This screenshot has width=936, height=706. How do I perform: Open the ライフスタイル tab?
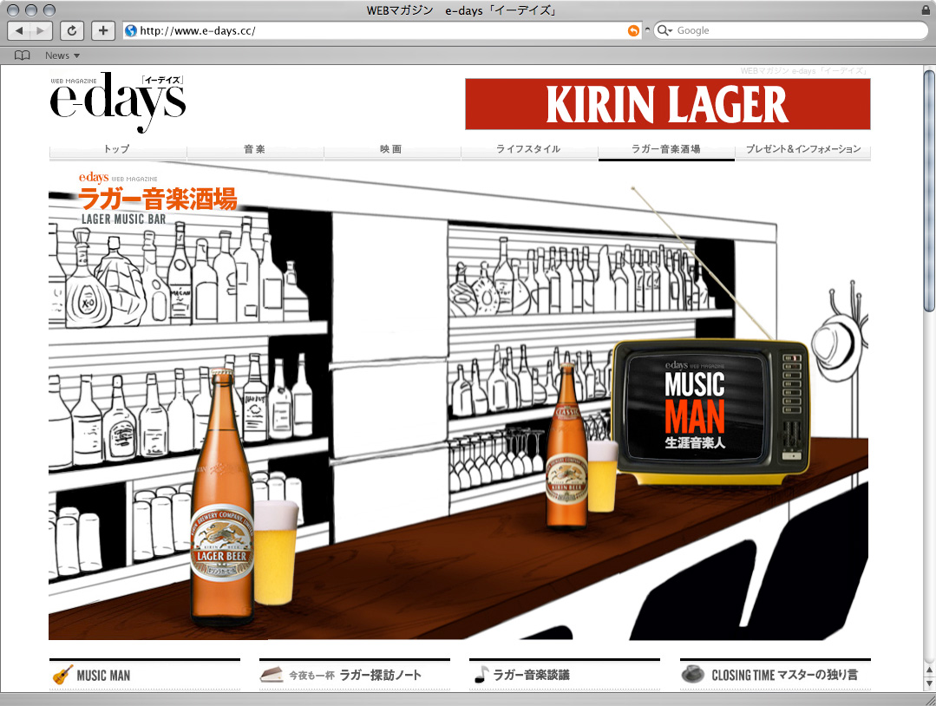[x=528, y=149]
